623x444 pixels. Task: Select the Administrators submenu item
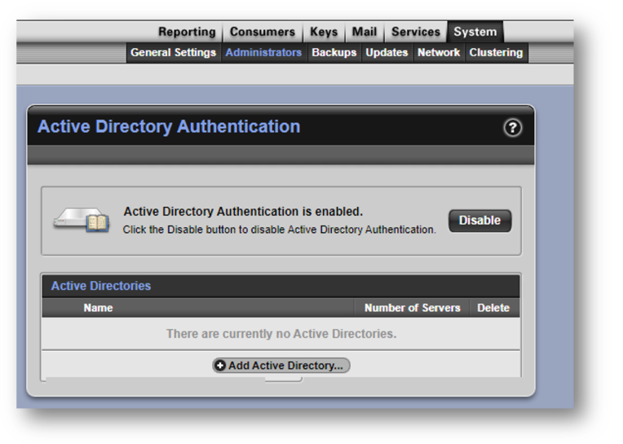click(263, 53)
